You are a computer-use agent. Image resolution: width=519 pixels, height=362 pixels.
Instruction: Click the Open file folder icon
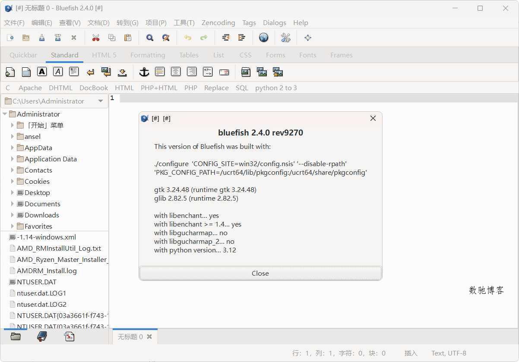tap(26, 38)
